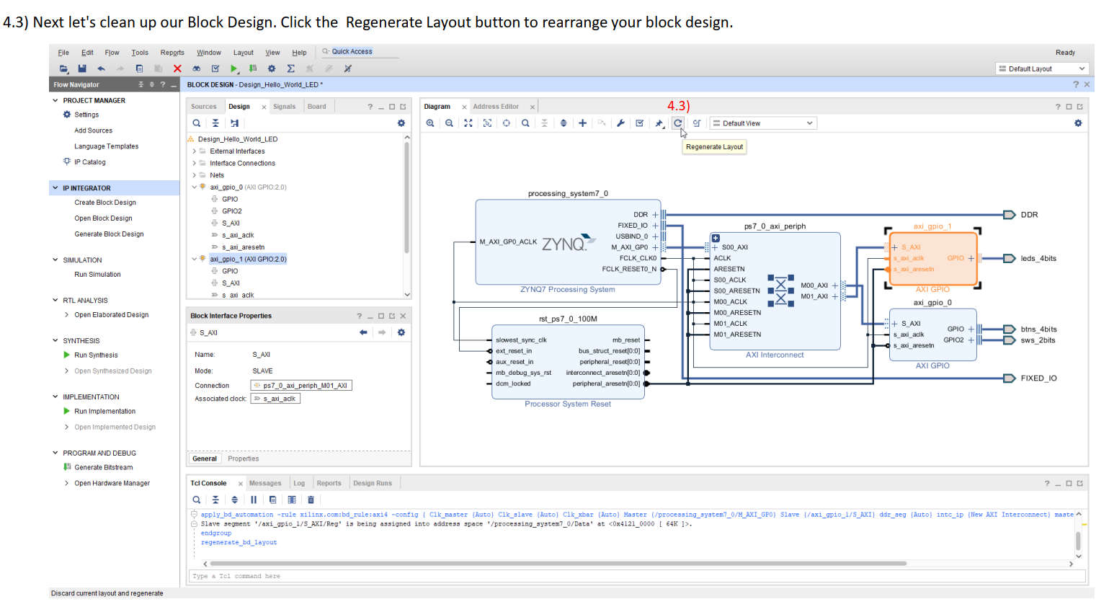Click the Validate Design checkmark icon in diagram toolbar
The image size is (1109, 607).
click(639, 123)
